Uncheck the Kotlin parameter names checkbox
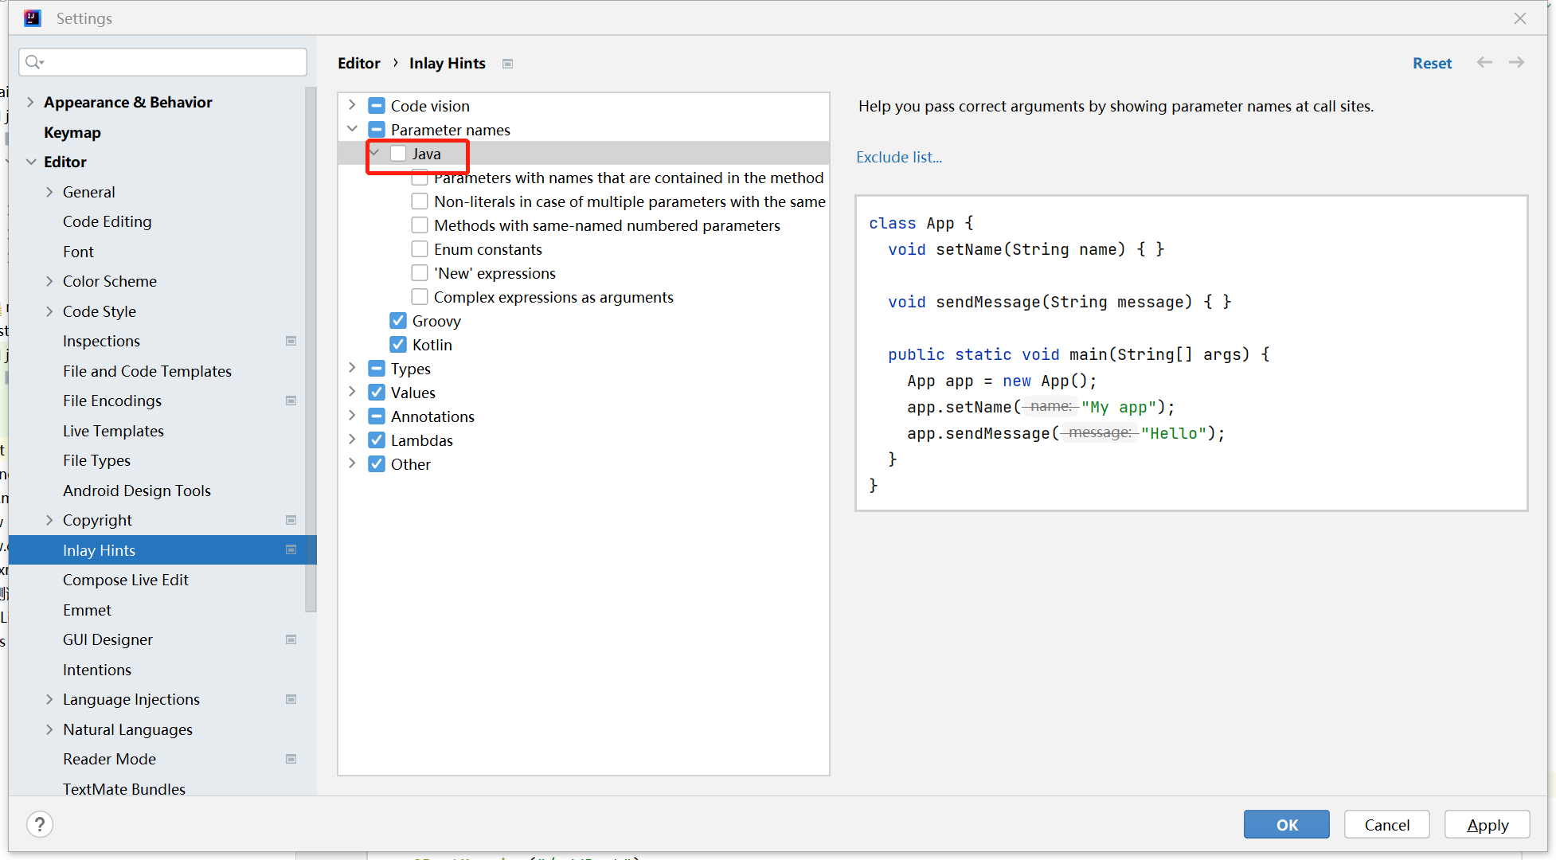Image resolution: width=1556 pixels, height=860 pixels. (398, 345)
